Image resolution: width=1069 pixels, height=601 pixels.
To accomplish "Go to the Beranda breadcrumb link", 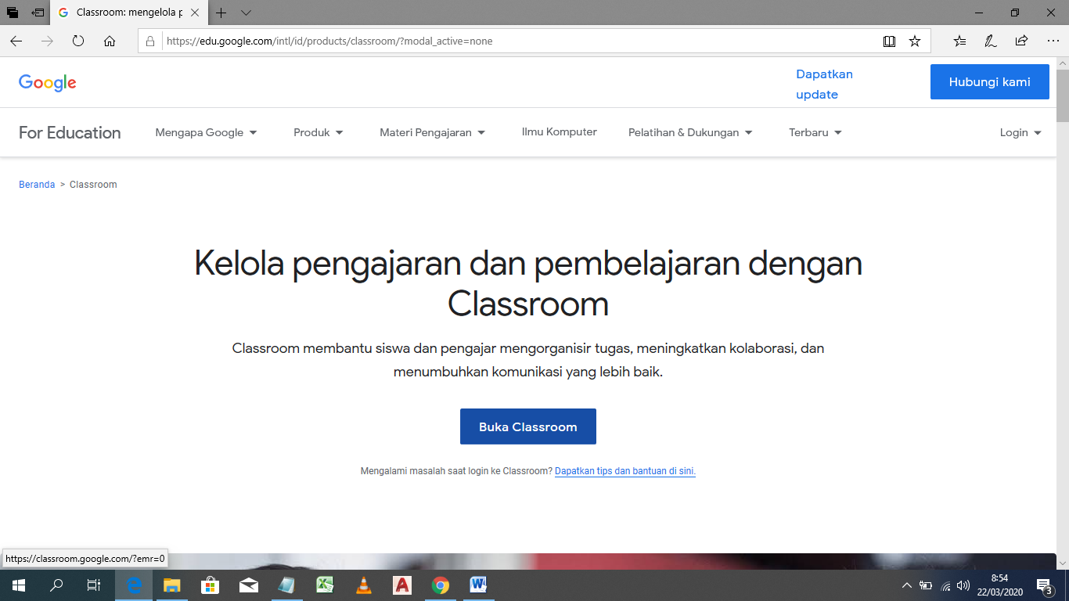I will point(37,185).
